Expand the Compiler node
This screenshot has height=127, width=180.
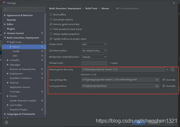pyautogui.click(x=8, y=60)
